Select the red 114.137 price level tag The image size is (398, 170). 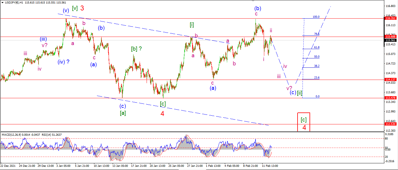coord(390,79)
